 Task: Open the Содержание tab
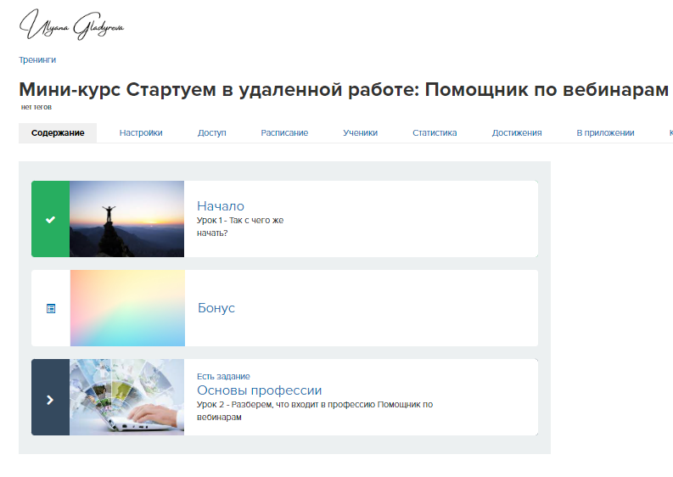point(58,132)
